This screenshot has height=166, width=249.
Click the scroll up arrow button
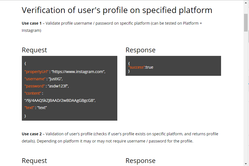(x=246, y=3)
